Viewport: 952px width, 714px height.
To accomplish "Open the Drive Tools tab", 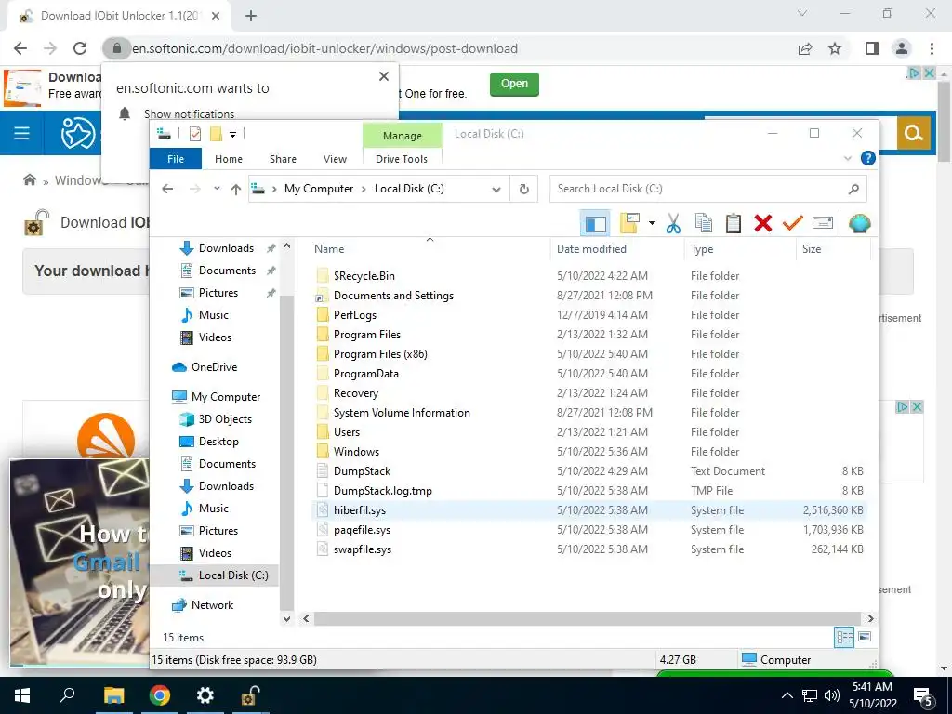I will 402,158.
